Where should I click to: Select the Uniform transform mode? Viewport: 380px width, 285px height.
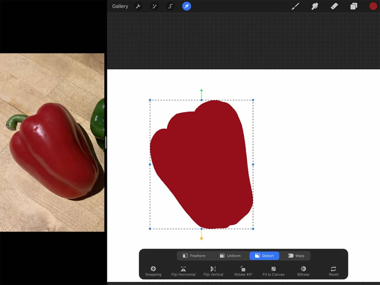pyautogui.click(x=231, y=256)
